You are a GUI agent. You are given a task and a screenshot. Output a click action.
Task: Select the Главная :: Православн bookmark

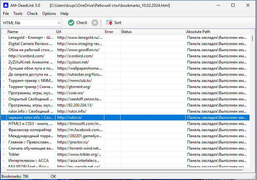125,142
